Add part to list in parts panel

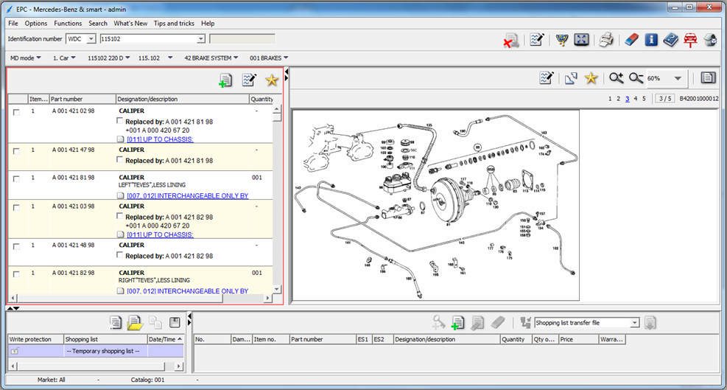point(225,80)
